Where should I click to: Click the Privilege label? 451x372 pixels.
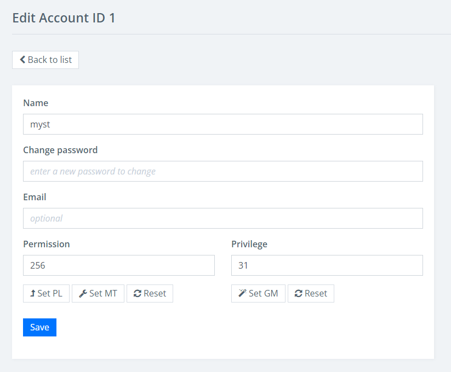pos(249,245)
